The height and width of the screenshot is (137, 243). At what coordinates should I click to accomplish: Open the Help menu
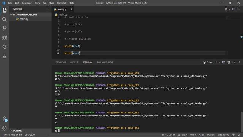[x=71, y=3]
